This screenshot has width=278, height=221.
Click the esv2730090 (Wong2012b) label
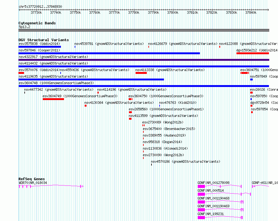[163, 155]
